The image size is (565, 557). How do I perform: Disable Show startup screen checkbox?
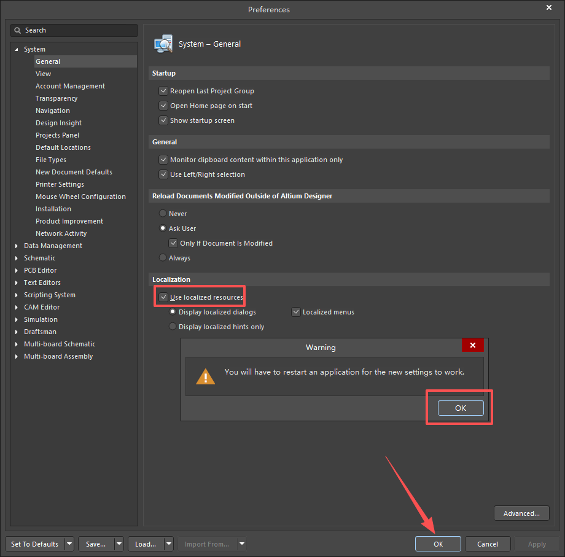click(163, 120)
